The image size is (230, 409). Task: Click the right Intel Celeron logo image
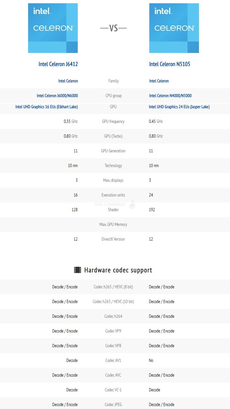coord(174,28)
